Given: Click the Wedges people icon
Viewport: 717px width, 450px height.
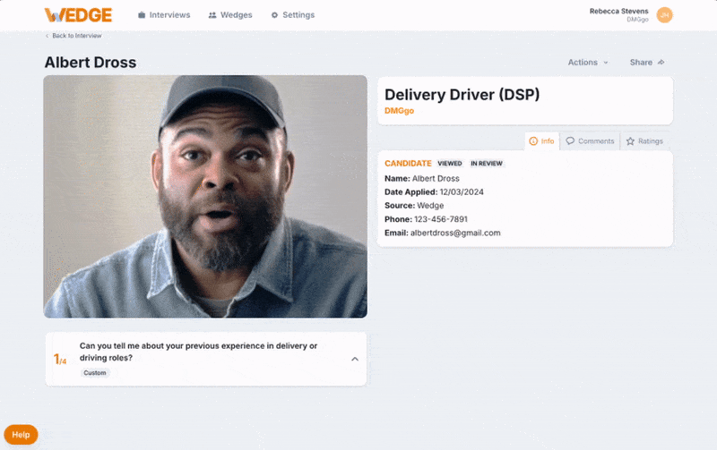Looking at the screenshot, I should 212,15.
